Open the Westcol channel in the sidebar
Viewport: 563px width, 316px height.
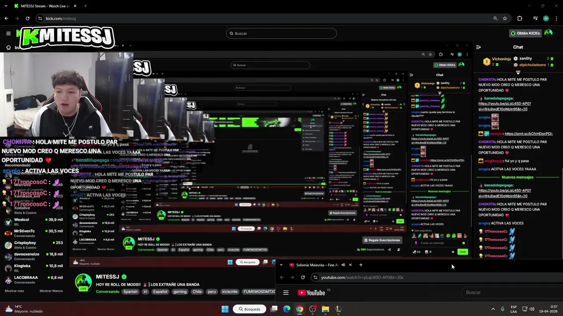34,222
